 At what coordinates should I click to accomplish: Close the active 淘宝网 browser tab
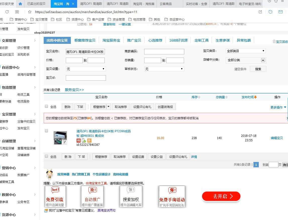73,4
